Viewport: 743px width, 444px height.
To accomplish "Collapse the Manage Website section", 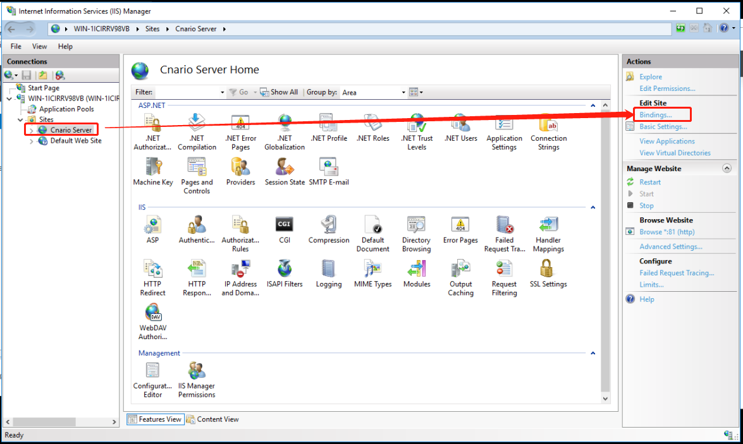I will point(727,168).
